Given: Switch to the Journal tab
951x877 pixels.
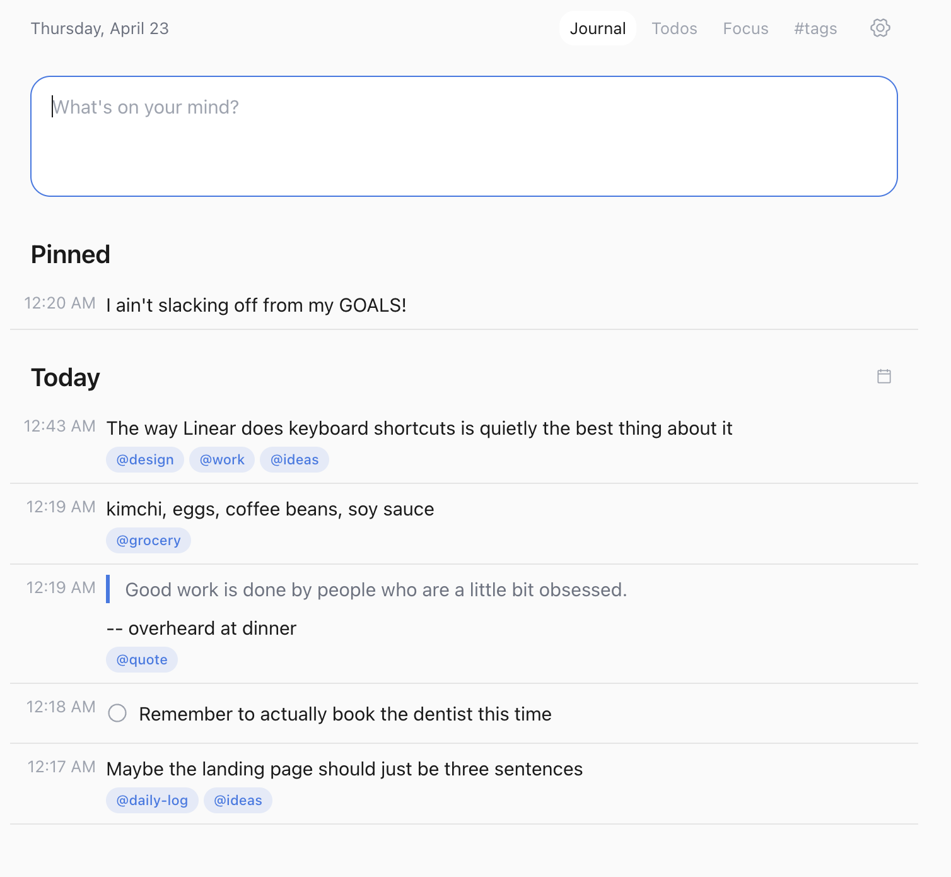Looking at the screenshot, I should (x=597, y=28).
